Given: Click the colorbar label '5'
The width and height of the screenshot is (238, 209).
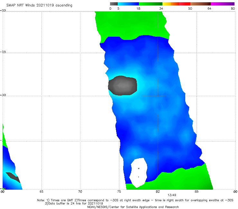Looking at the screenshot, I should (118, 8).
